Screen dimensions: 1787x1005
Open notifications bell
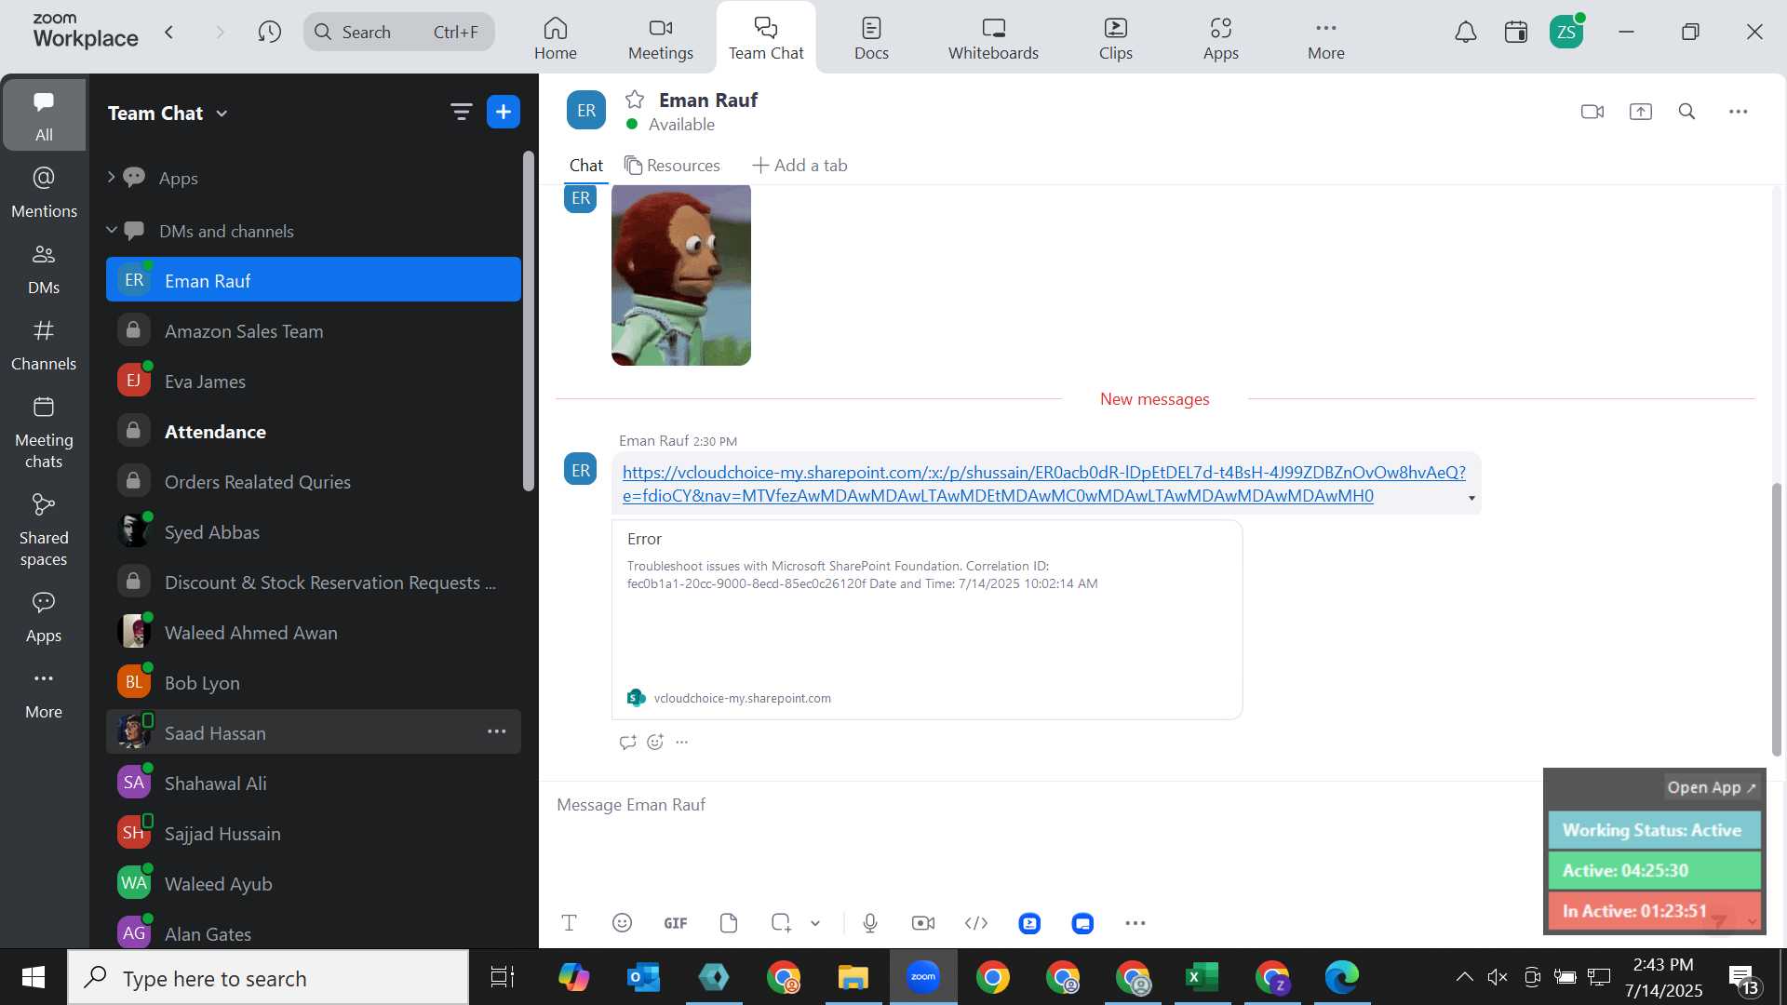pyautogui.click(x=1465, y=33)
